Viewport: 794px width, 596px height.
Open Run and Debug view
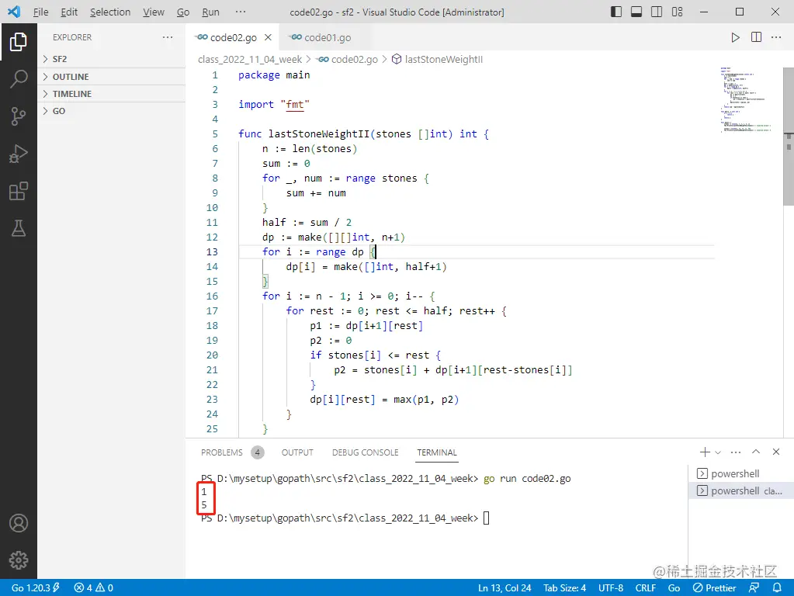tap(18, 154)
